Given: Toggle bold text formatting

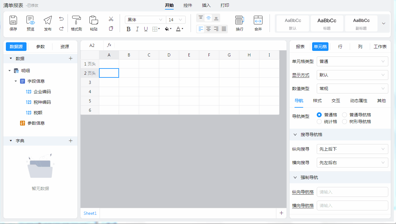Looking at the screenshot, I should click(x=129, y=29).
